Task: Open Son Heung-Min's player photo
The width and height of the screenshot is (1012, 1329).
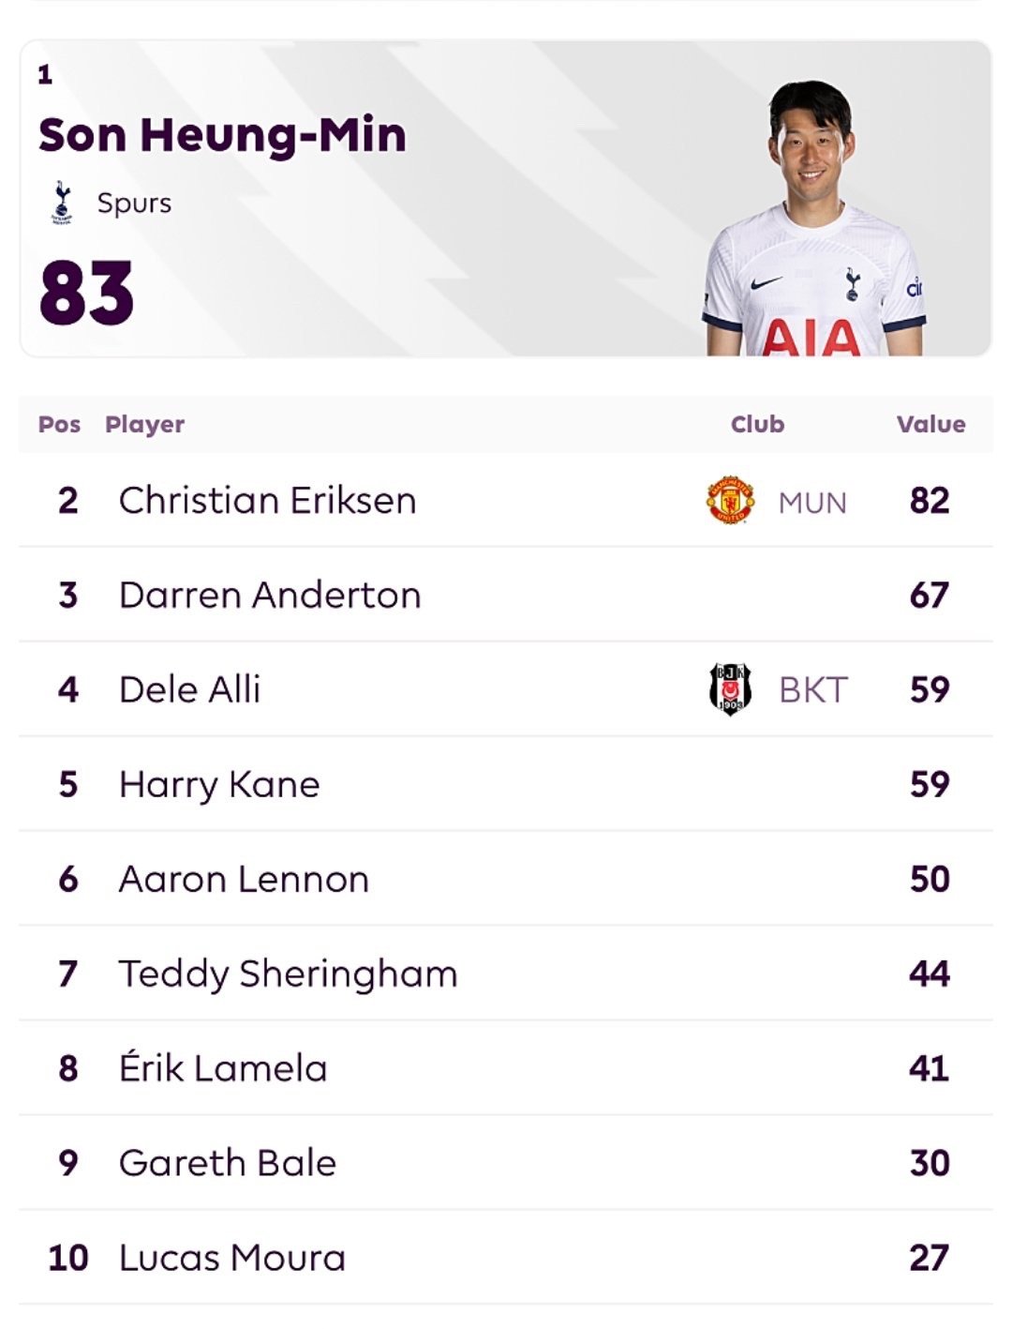Action: tap(813, 218)
